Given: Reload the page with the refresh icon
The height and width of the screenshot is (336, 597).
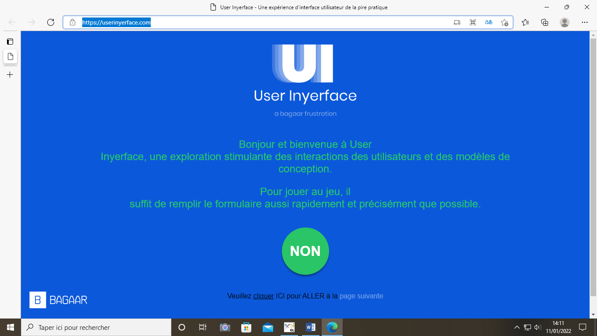Looking at the screenshot, I should tap(51, 22).
